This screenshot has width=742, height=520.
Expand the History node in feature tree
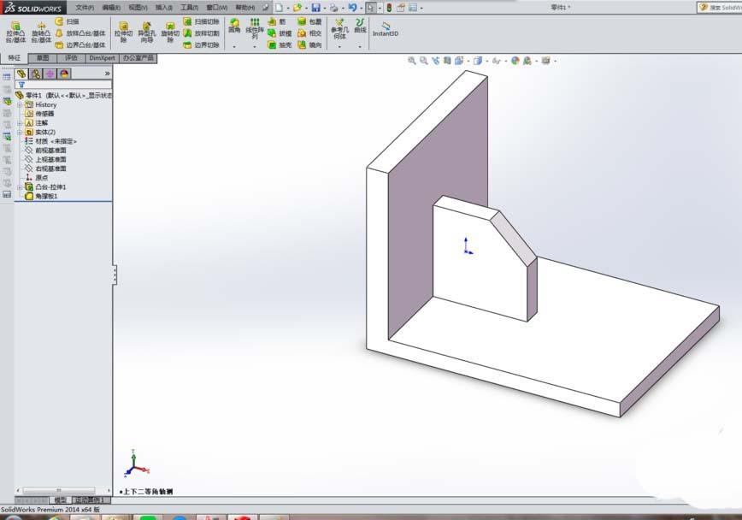pyautogui.click(x=19, y=103)
